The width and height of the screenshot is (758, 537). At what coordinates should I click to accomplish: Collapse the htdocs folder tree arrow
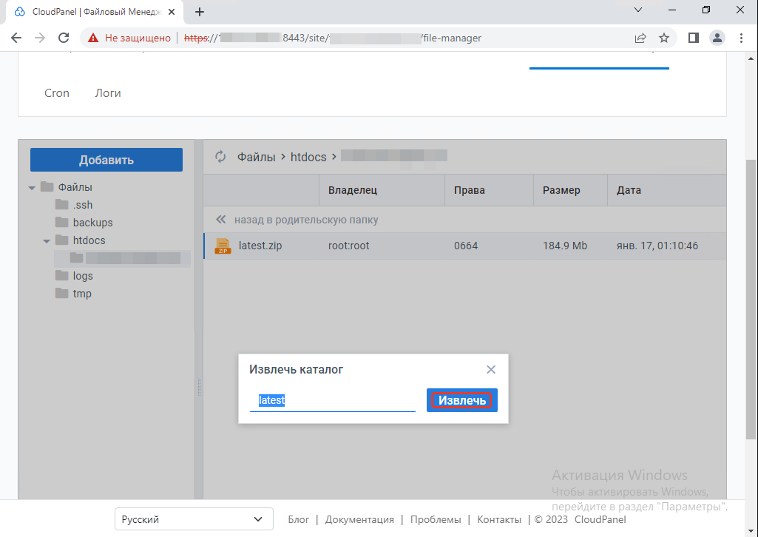click(47, 241)
